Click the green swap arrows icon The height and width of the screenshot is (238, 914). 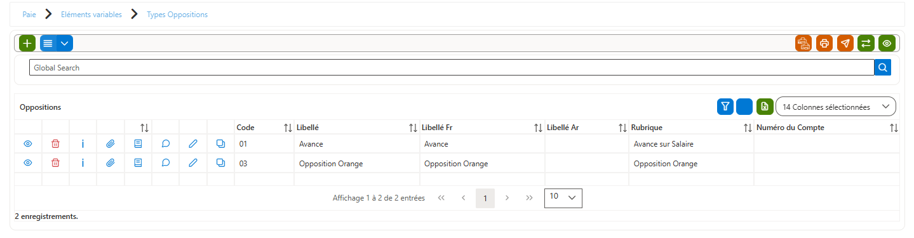tap(866, 43)
